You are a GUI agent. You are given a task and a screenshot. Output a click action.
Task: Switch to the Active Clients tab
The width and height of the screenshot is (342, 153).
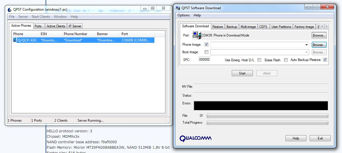pos(56,26)
